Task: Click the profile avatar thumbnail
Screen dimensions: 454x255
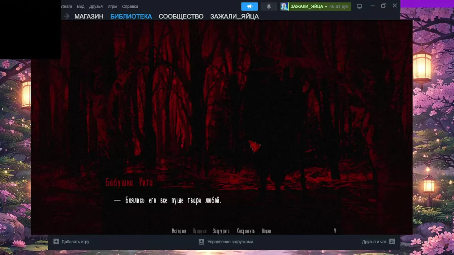Action: (284, 6)
